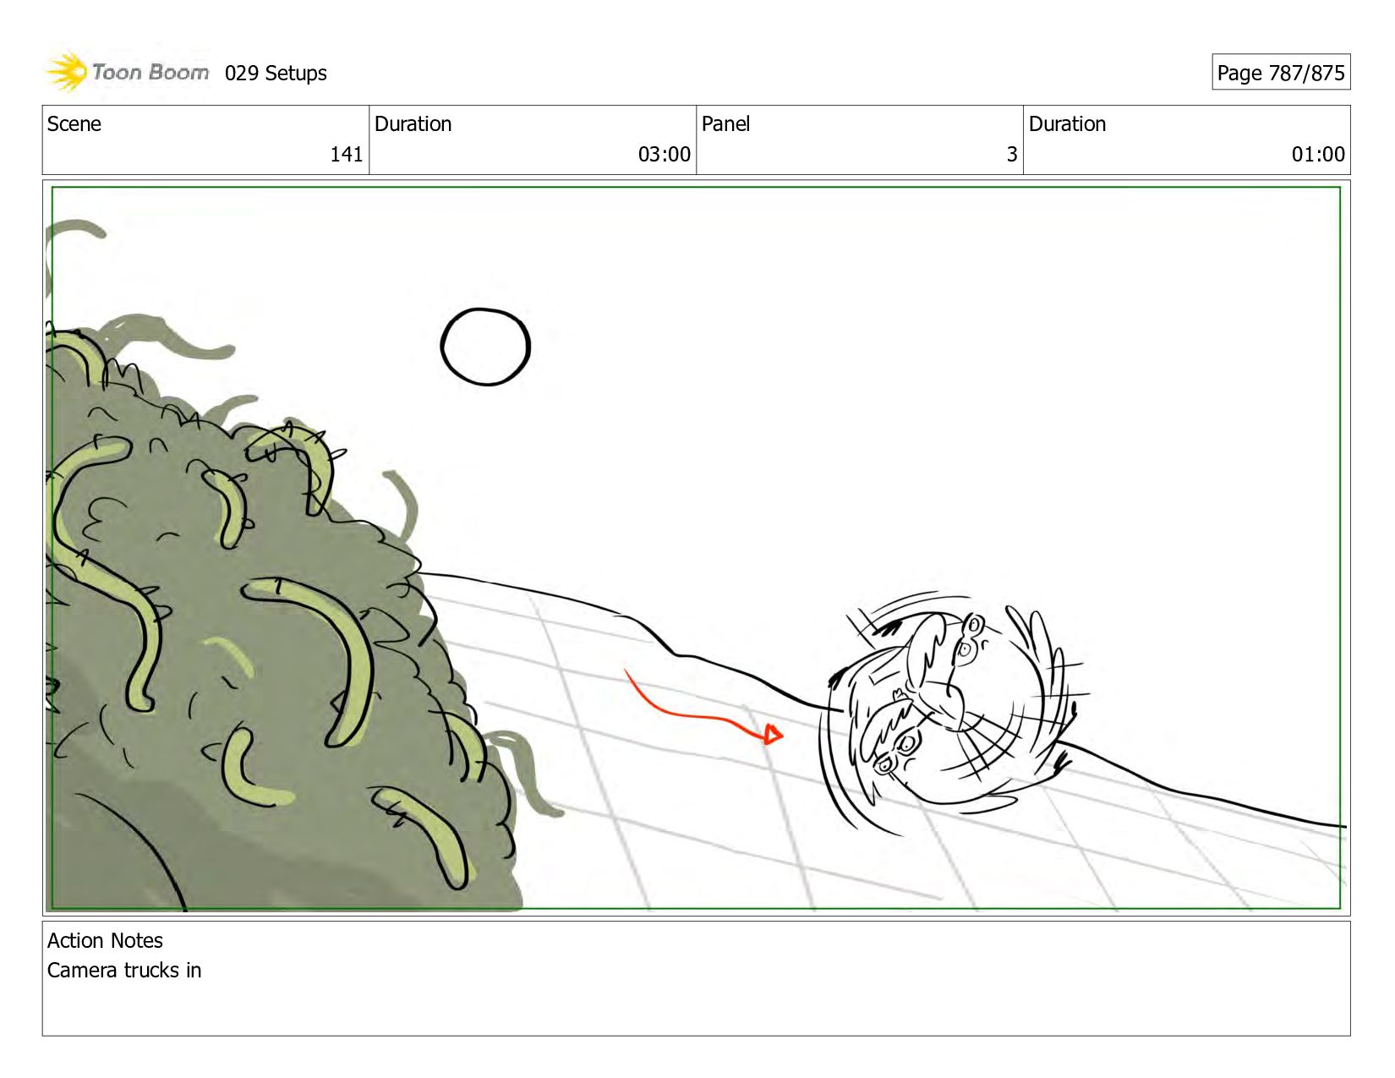Select the "Camera trucks in" note text
This screenshot has height=1078, width=1395.
[124, 971]
